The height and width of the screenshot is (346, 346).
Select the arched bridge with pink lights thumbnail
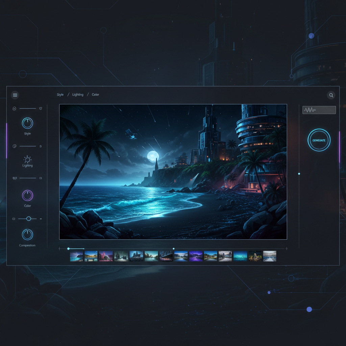pyautogui.click(x=166, y=256)
